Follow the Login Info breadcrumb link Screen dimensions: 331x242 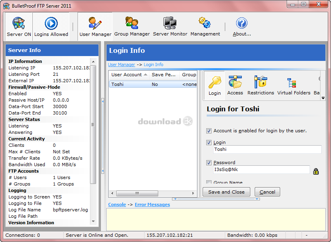click(153, 65)
